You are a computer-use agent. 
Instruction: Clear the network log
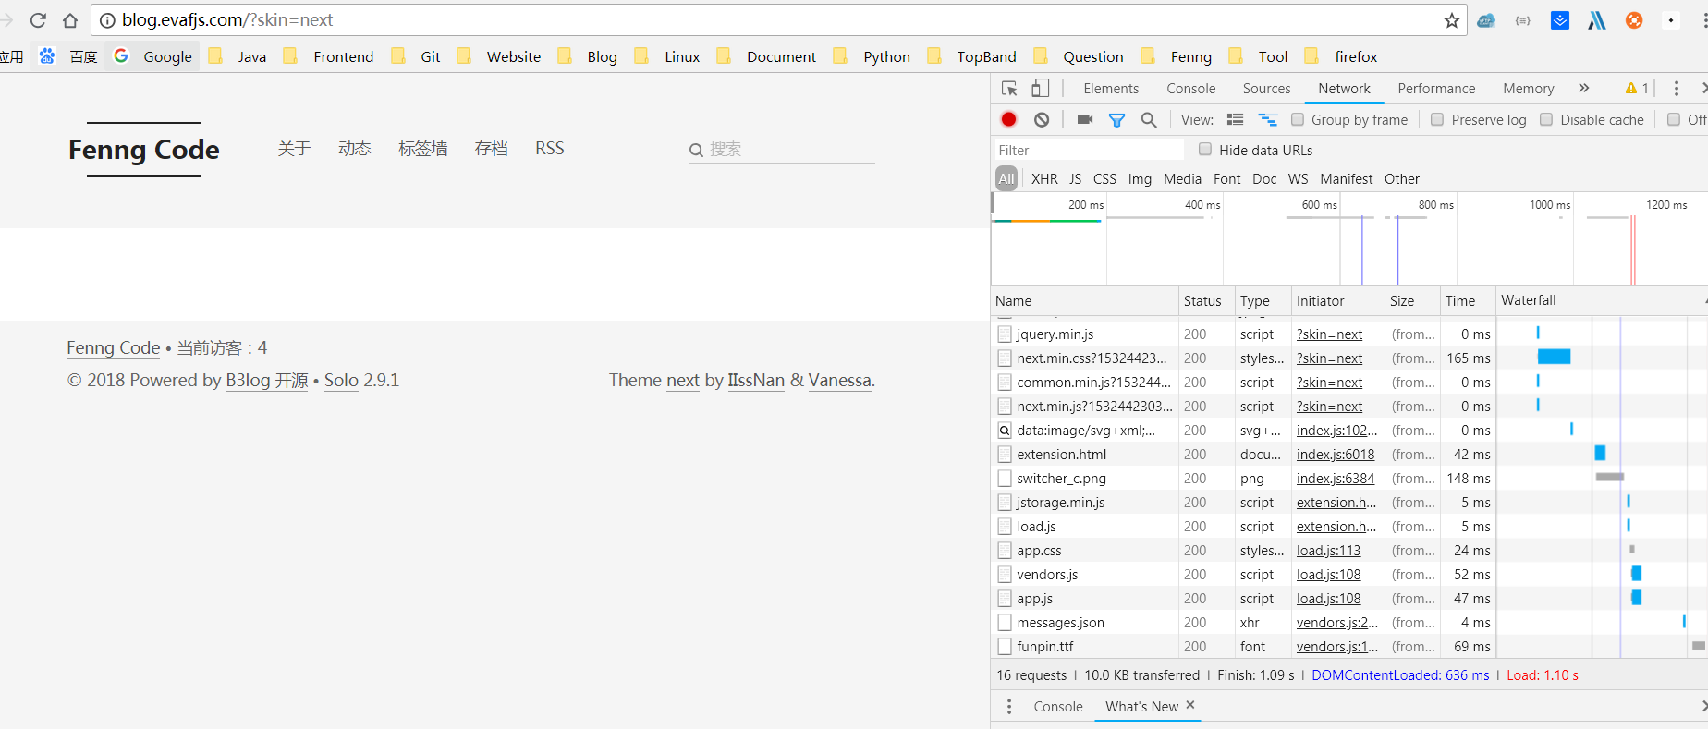1042,119
